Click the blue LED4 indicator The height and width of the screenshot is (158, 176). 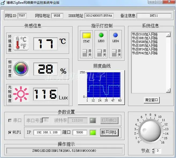pyautogui.click(x=115, y=35)
